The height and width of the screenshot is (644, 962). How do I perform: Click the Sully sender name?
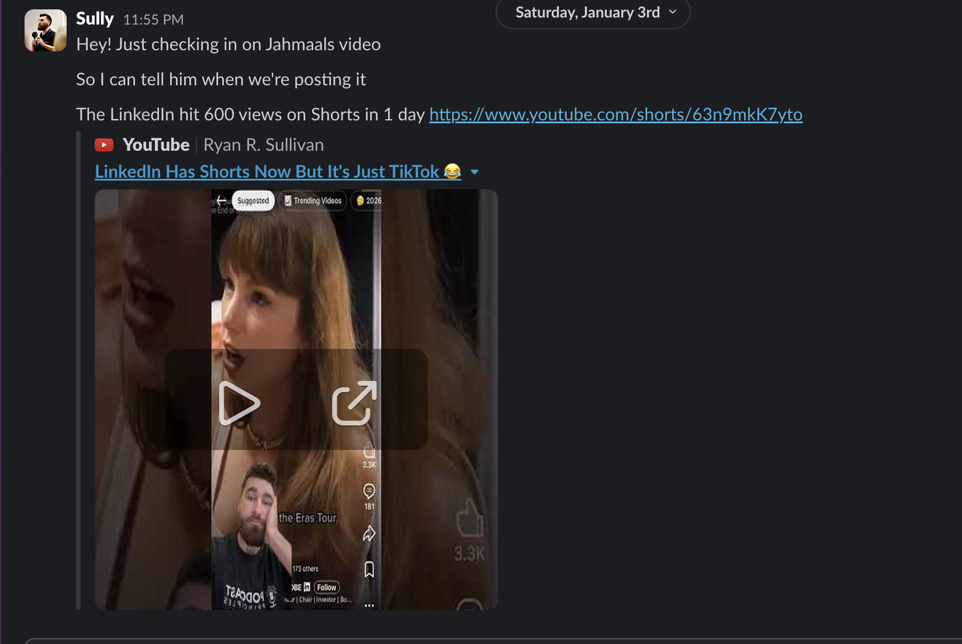click(95, 19)
